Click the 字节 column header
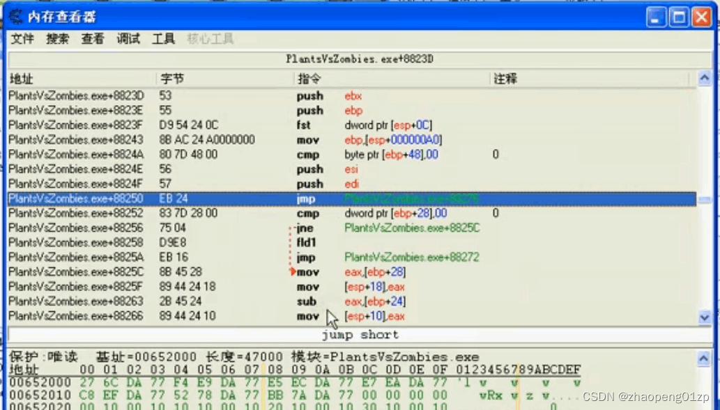 (x=225, y=79)
